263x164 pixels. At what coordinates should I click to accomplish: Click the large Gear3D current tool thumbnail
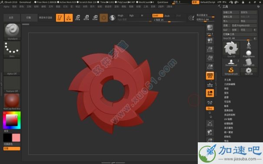231,49
